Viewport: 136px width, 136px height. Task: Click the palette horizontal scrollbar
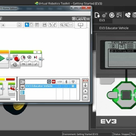pyautogui.click(x=5, y=99)
